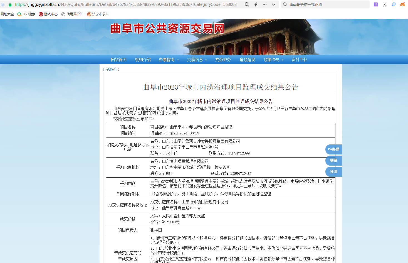Click the purple translate extension icon
408x263 pixels.
(x=376, y=4)
